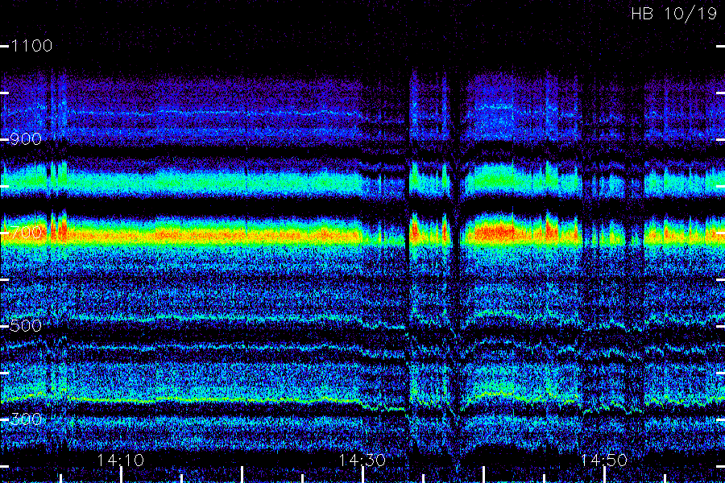The image size is (725, 483).
Task: Click the 14:30 time axis label
Action: coord(362,460)
